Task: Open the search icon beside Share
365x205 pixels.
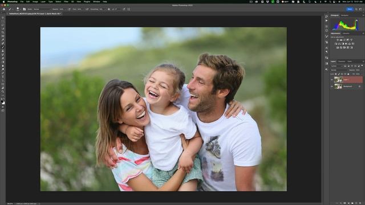Action: (x=356, y=9)
